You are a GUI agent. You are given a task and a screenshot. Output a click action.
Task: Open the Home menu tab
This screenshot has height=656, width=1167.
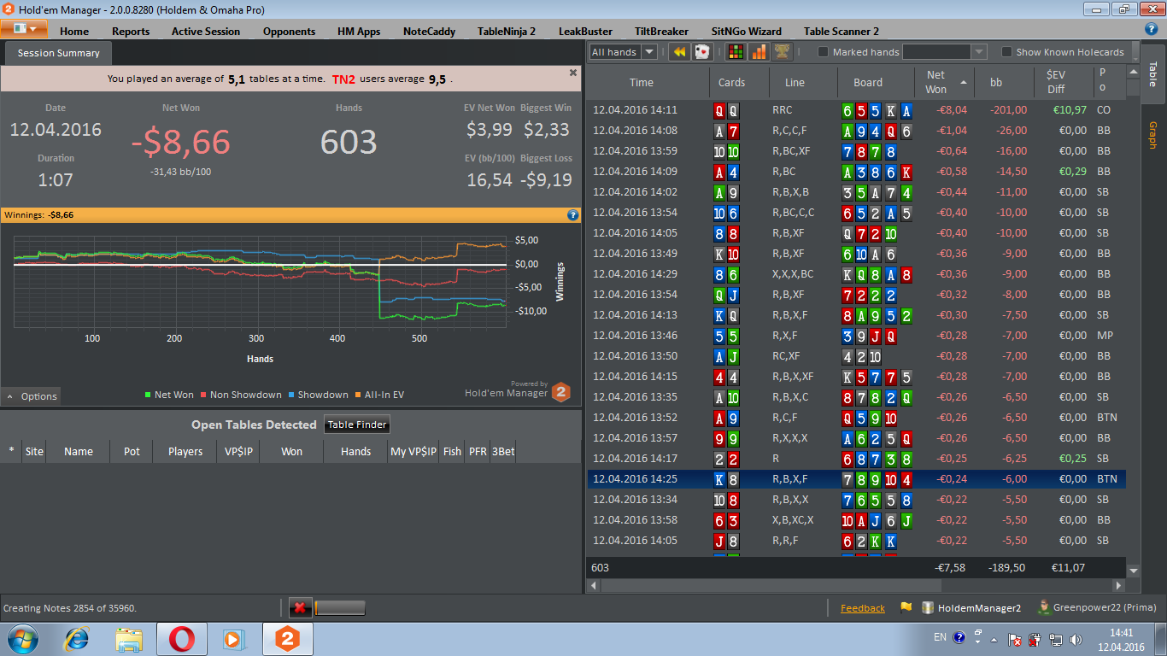74,32
